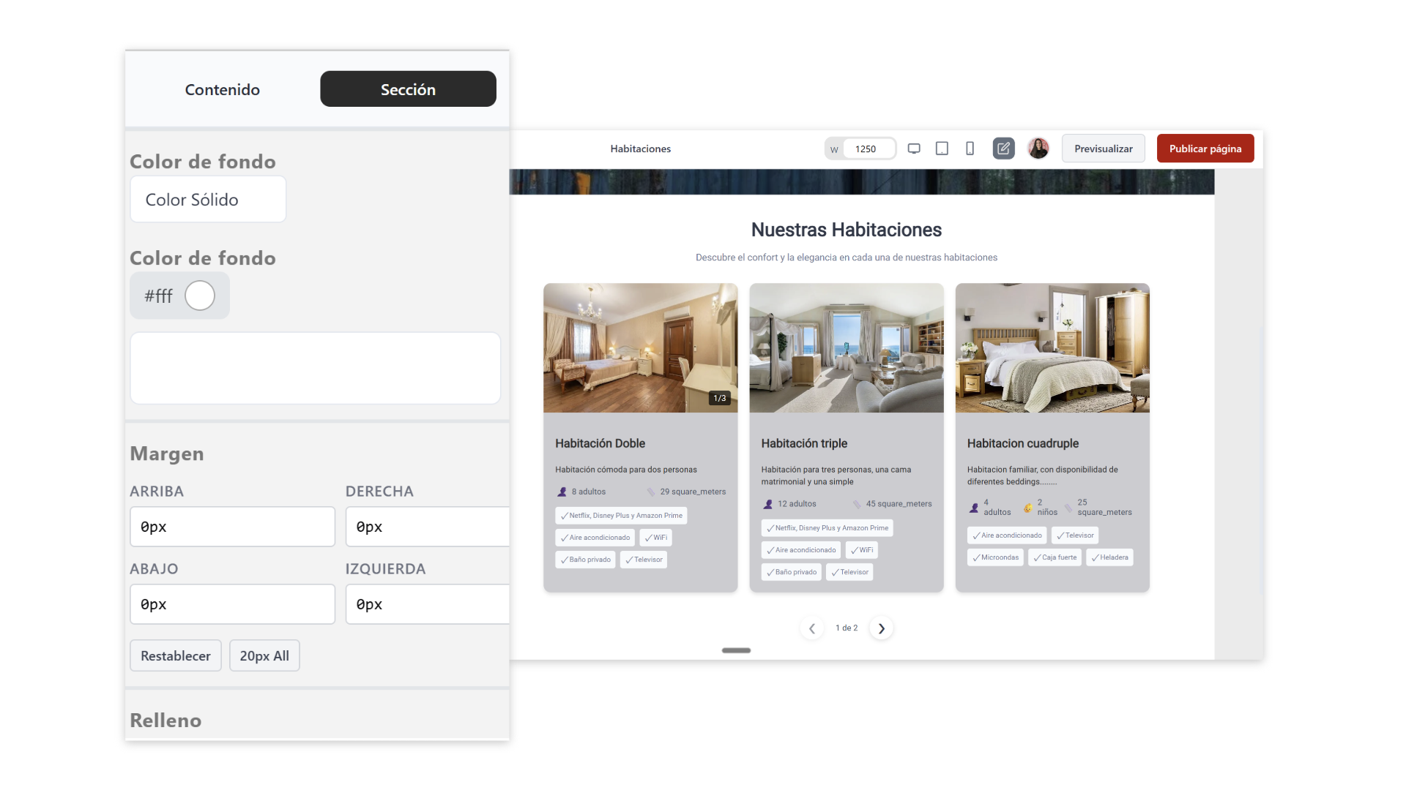Click the 1/3 image counter badge
This screenshot has height=790, width=1406.
719,398
